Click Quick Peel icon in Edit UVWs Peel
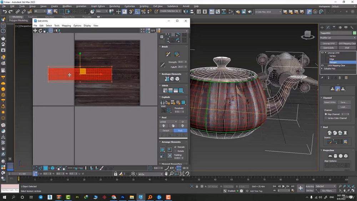This screenshot has width=357, height=201. point(164,126)
